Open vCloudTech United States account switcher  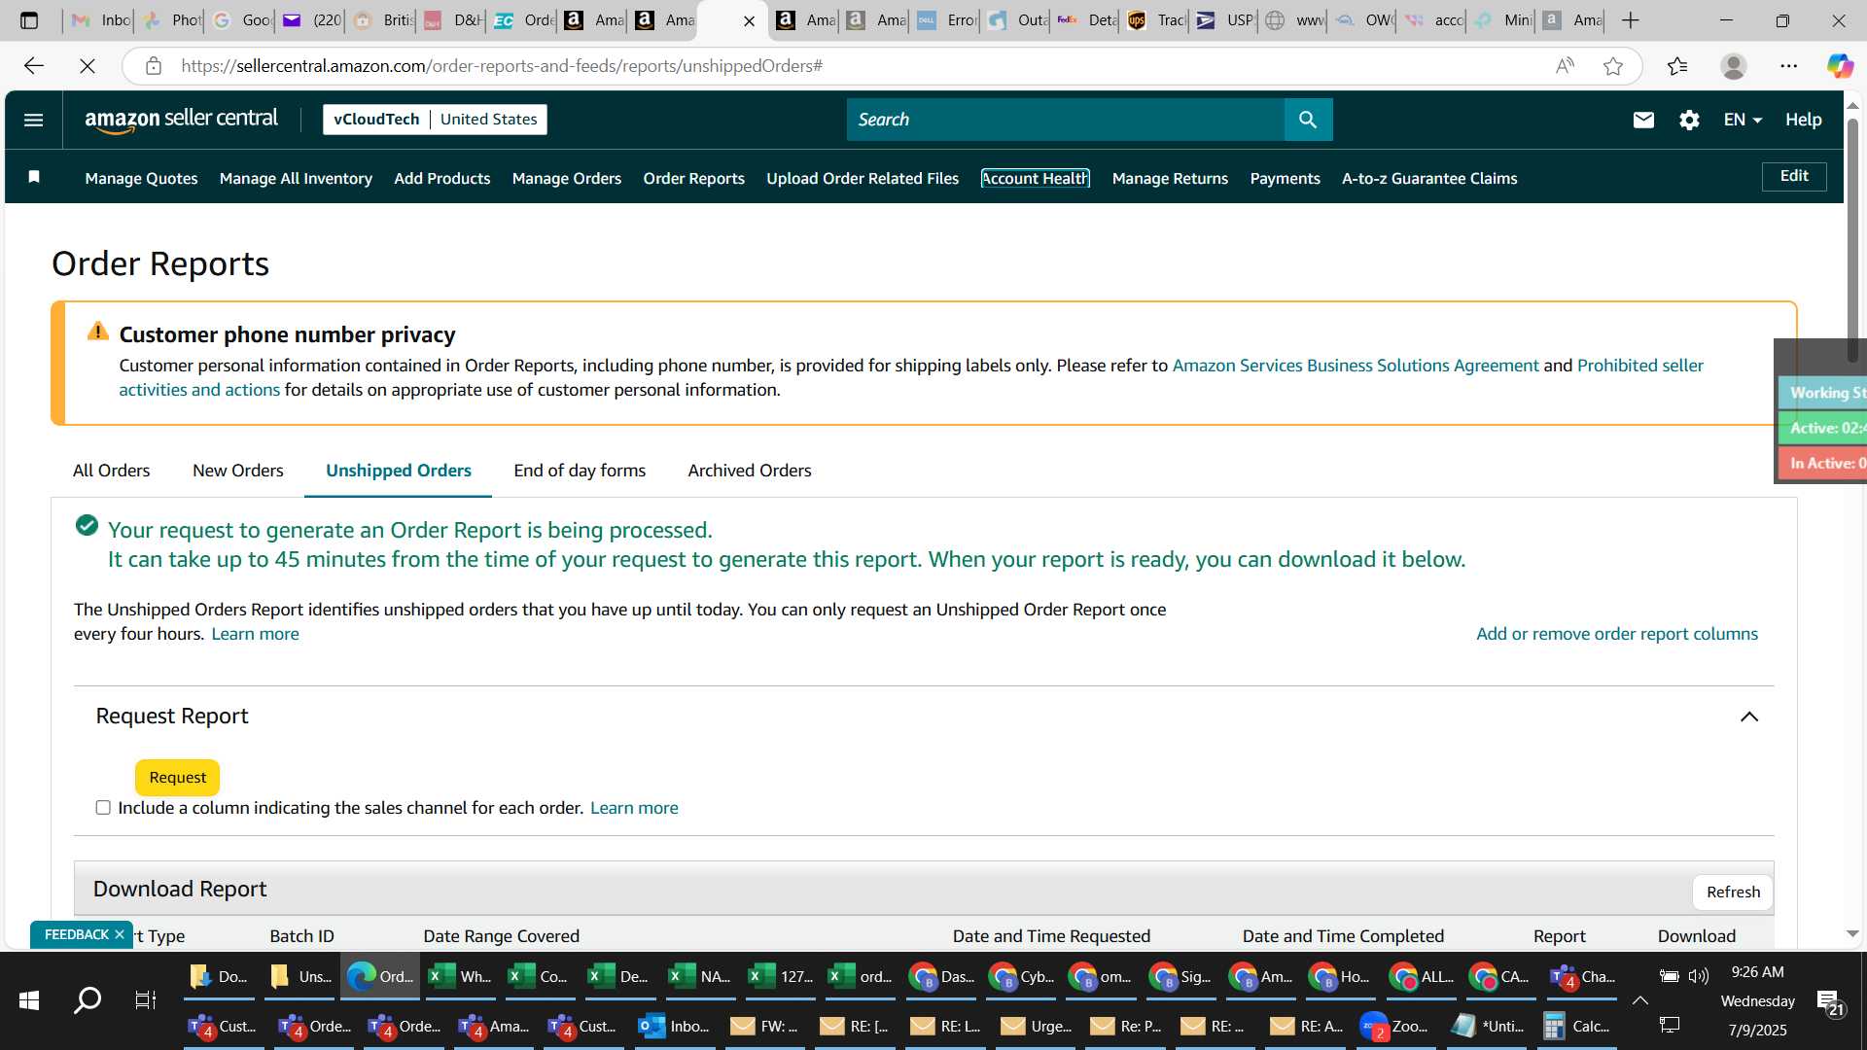click(x=435, y=120)
